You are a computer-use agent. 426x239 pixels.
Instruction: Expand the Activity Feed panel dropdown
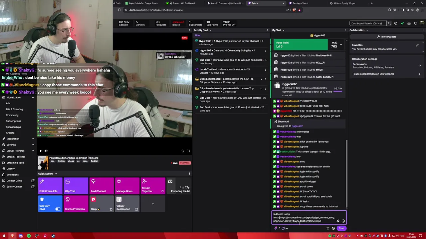point(211,30)
